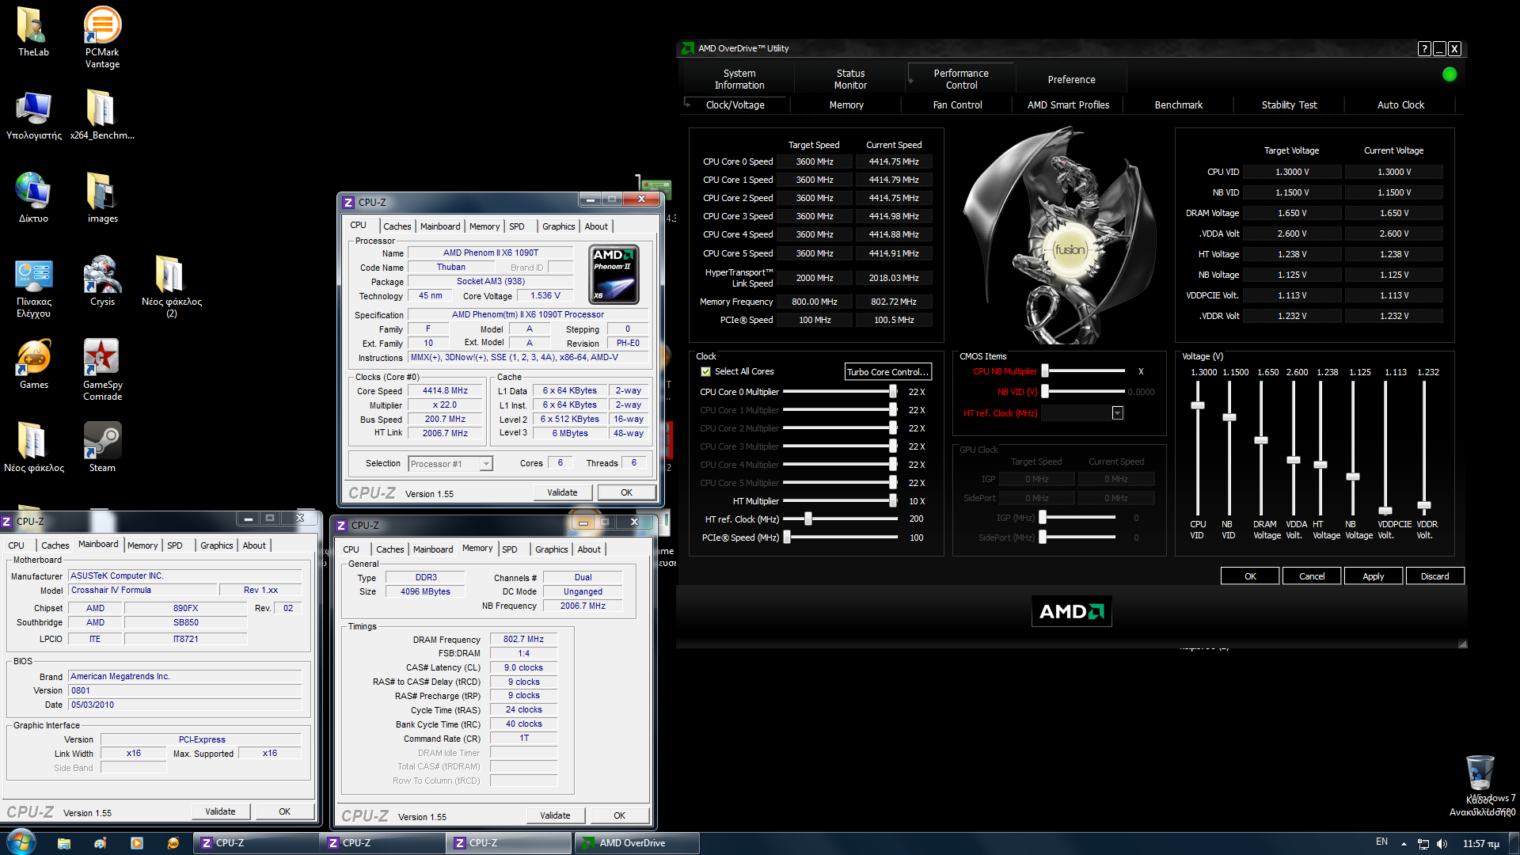
Task: Open AMD Smart Profiles subtab
Action: tap(1068, 105)
